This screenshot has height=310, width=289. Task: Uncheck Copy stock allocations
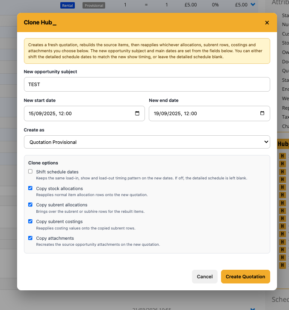coord(30,188)
